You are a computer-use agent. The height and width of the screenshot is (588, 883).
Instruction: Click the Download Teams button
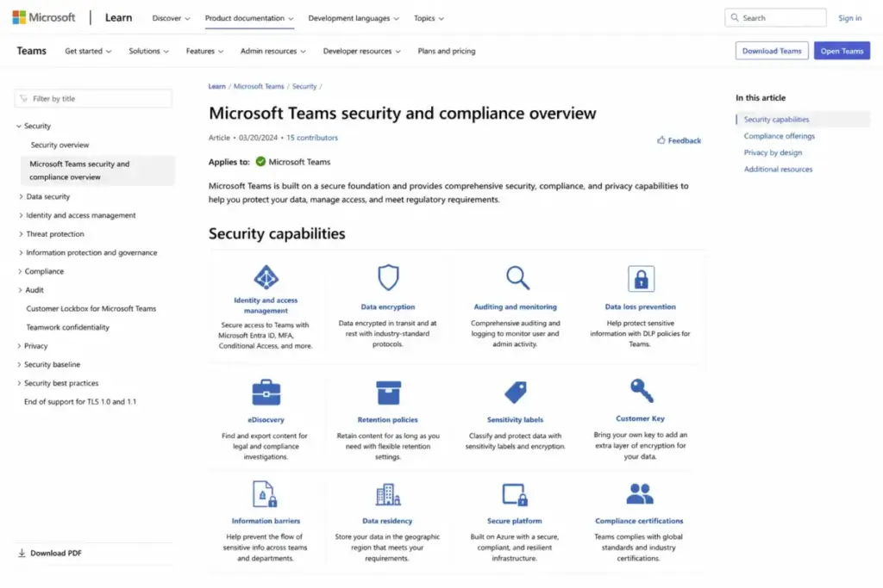pos(772,51)
